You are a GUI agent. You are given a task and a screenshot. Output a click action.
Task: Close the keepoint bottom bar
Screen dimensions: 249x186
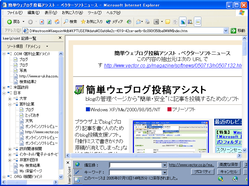click(68, 162)
